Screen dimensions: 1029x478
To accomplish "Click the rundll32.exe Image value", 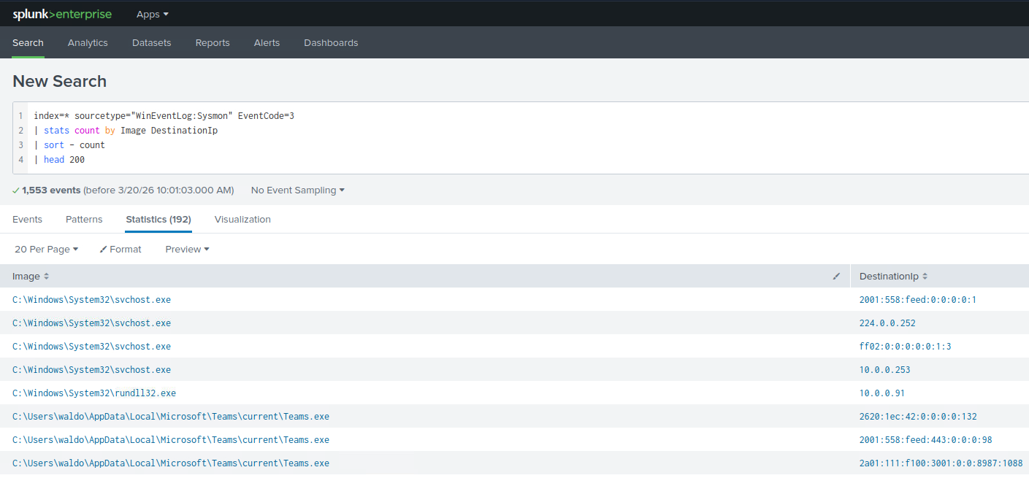I will point(94,393).
